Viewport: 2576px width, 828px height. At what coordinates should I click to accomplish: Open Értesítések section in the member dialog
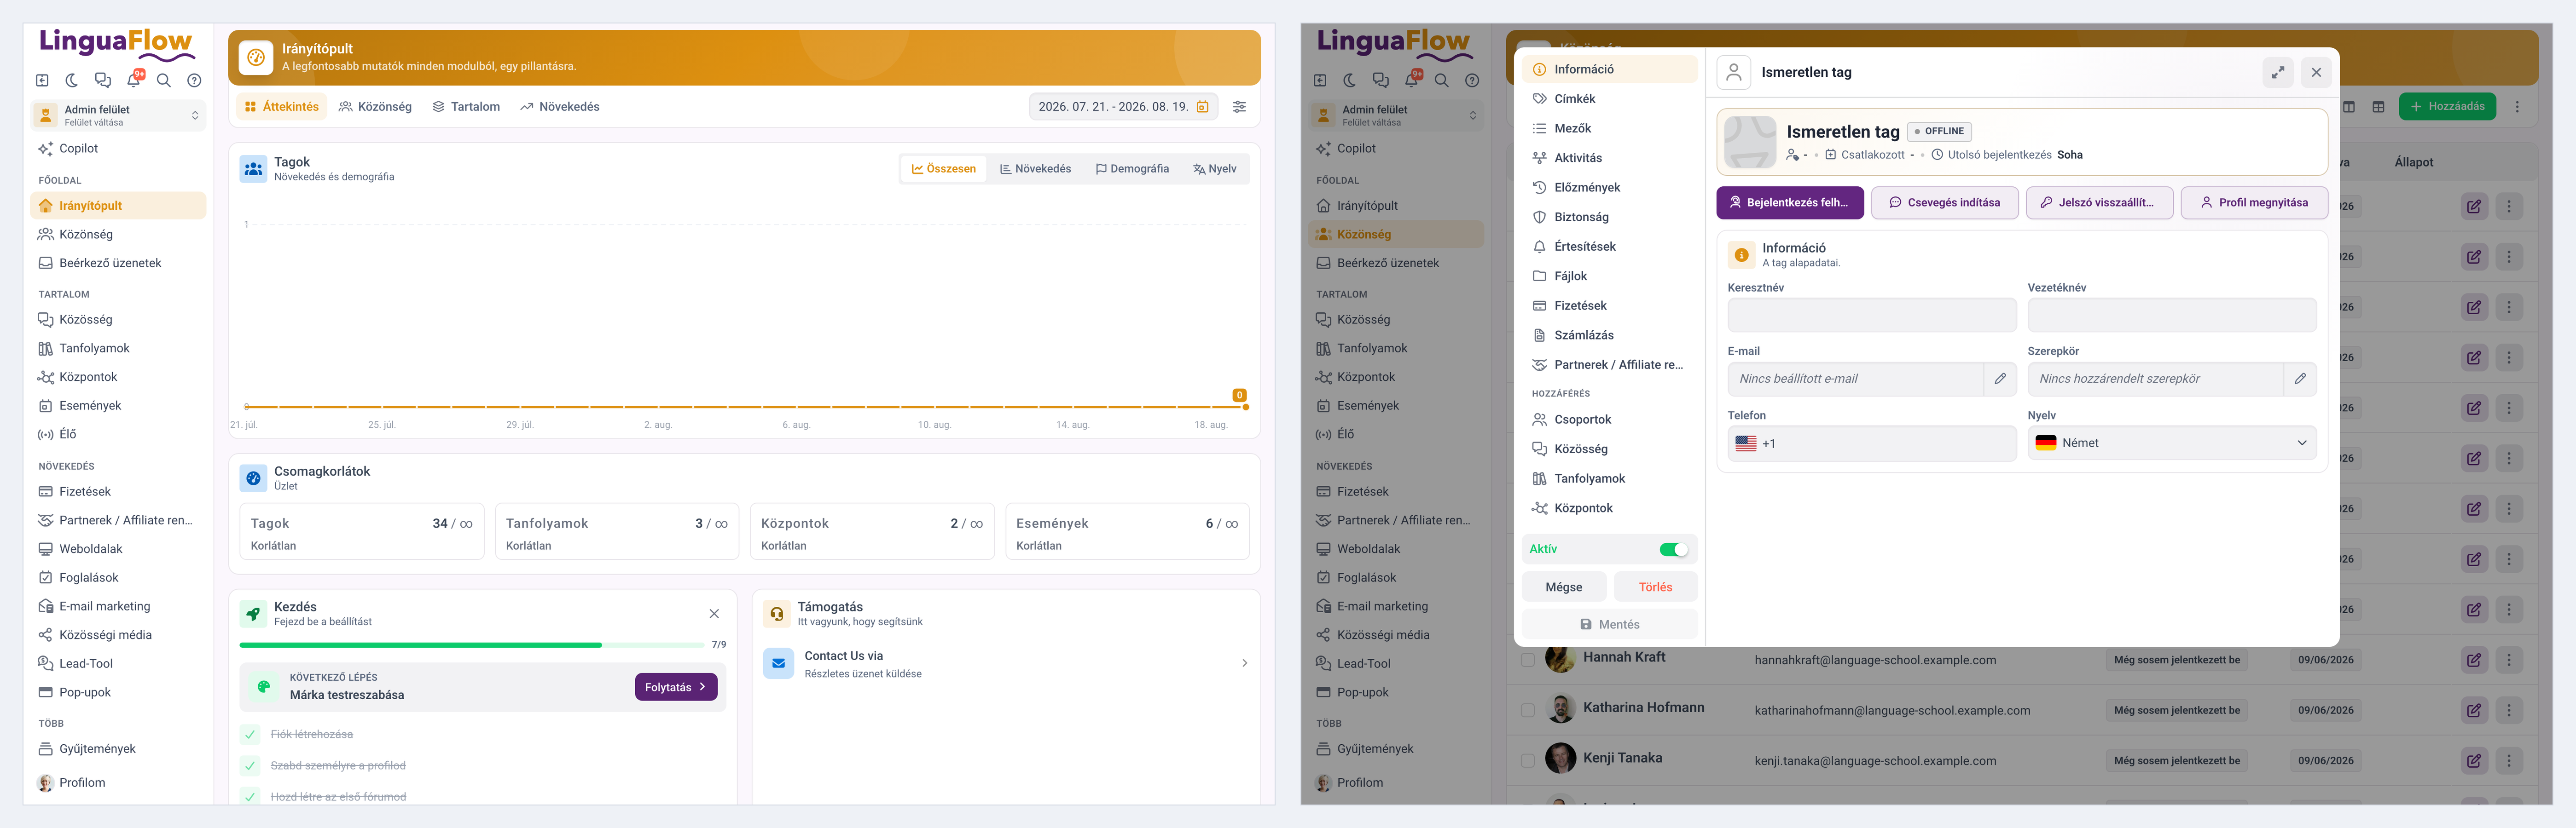pos(1610,247)
